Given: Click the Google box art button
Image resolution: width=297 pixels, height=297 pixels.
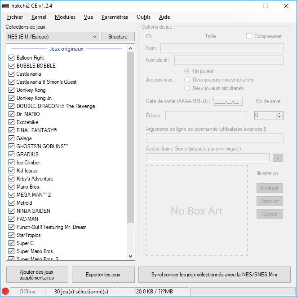Looking at the screenshot, I should 270,214.
